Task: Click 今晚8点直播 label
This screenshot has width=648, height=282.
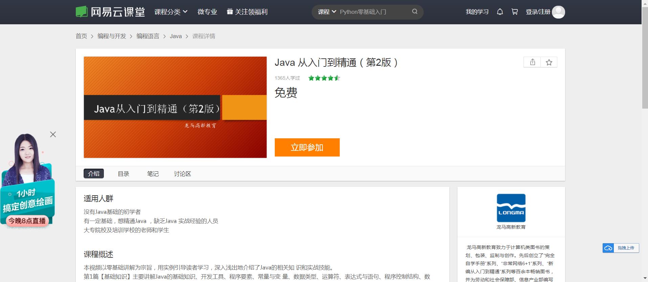Action: (27, 221)
